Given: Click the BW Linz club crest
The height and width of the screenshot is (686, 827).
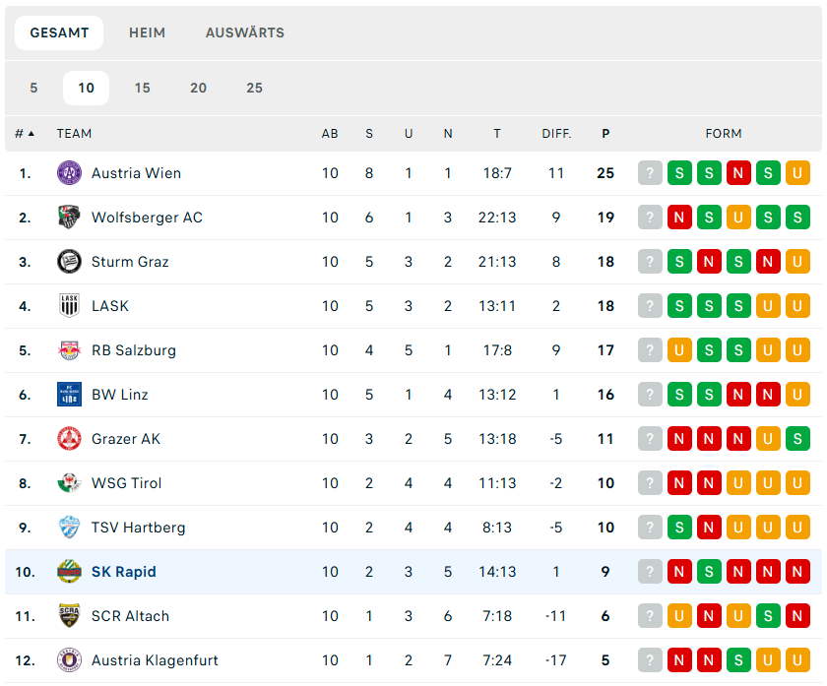Looking at the screenshot, I should (69, 395).
